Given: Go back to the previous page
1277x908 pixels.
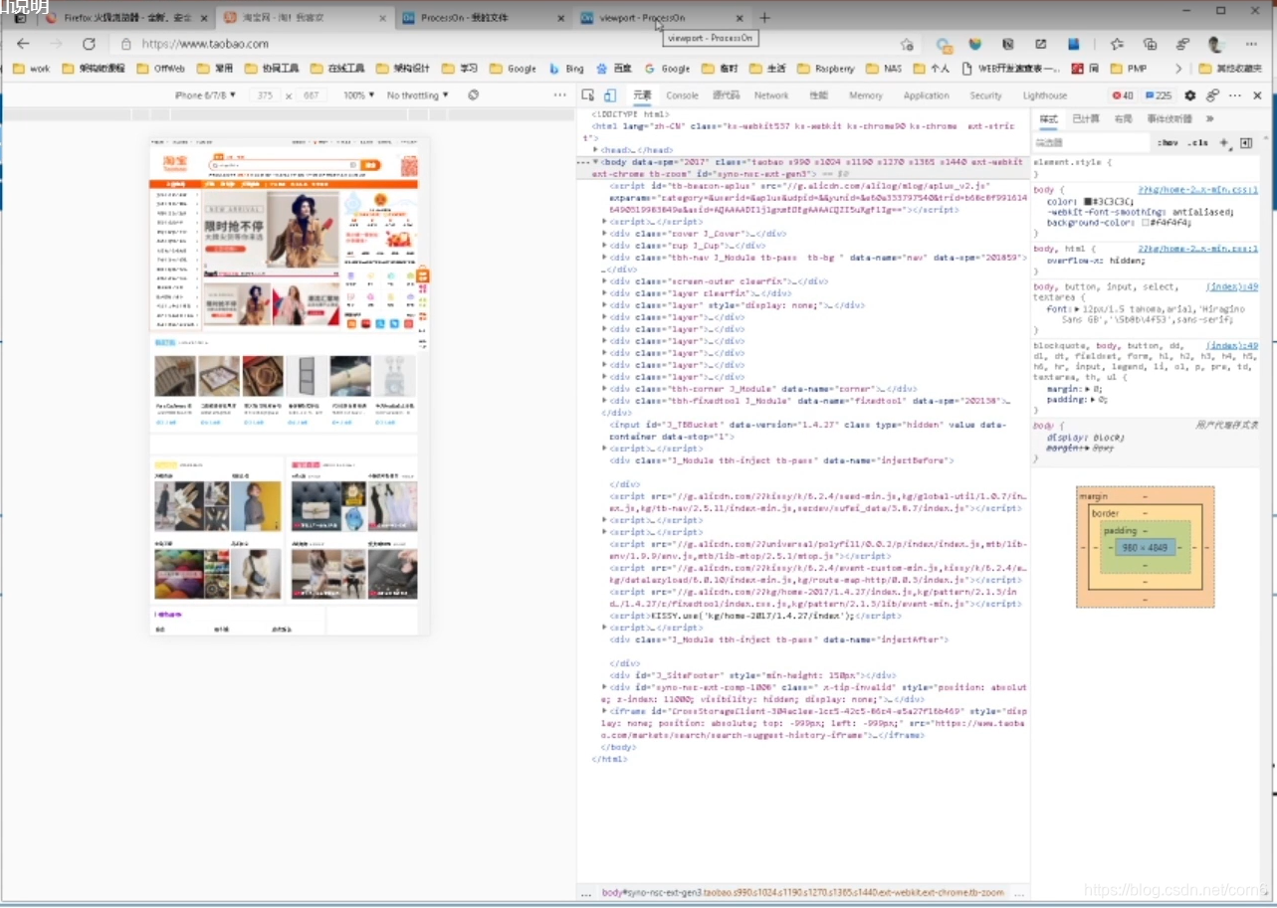Looking at the screenshot, I should pos(23,44).
